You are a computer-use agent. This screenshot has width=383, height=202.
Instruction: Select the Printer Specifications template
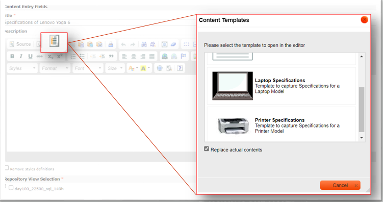tap(282, 124)
